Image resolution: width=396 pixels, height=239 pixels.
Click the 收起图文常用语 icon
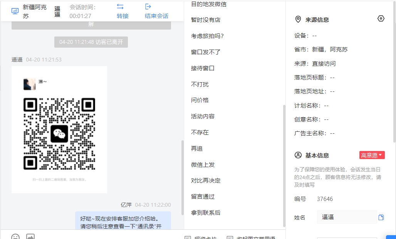coord(230,237)
